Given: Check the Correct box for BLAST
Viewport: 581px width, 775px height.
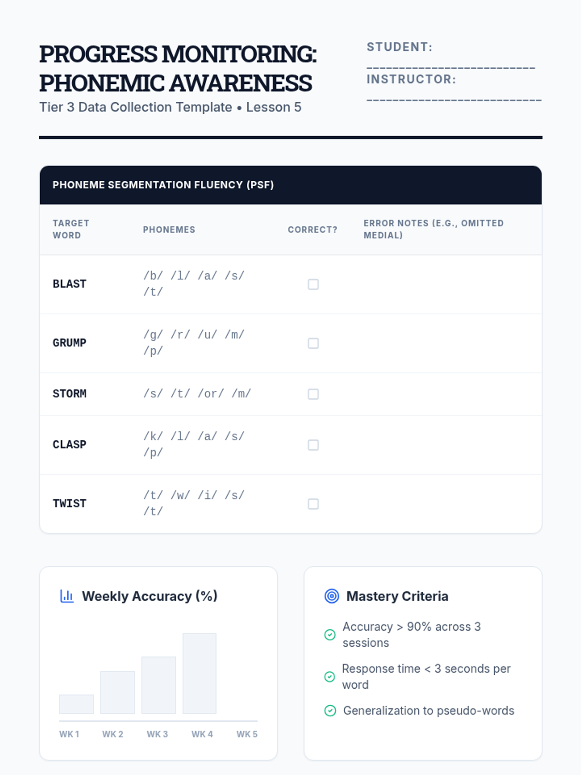Looking at the screenshot, I should (313, 284).
